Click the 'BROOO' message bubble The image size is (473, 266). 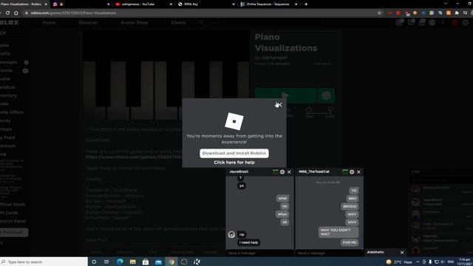point(350,206)
